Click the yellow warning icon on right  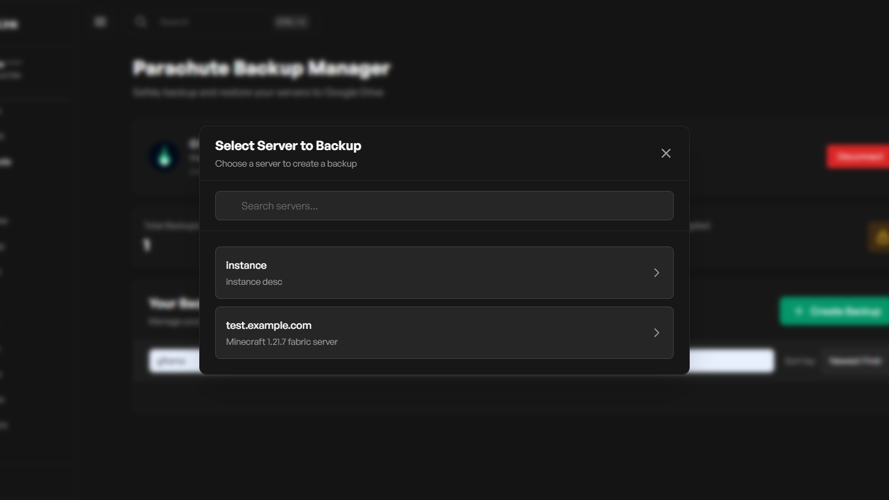[x=881, y=238]
